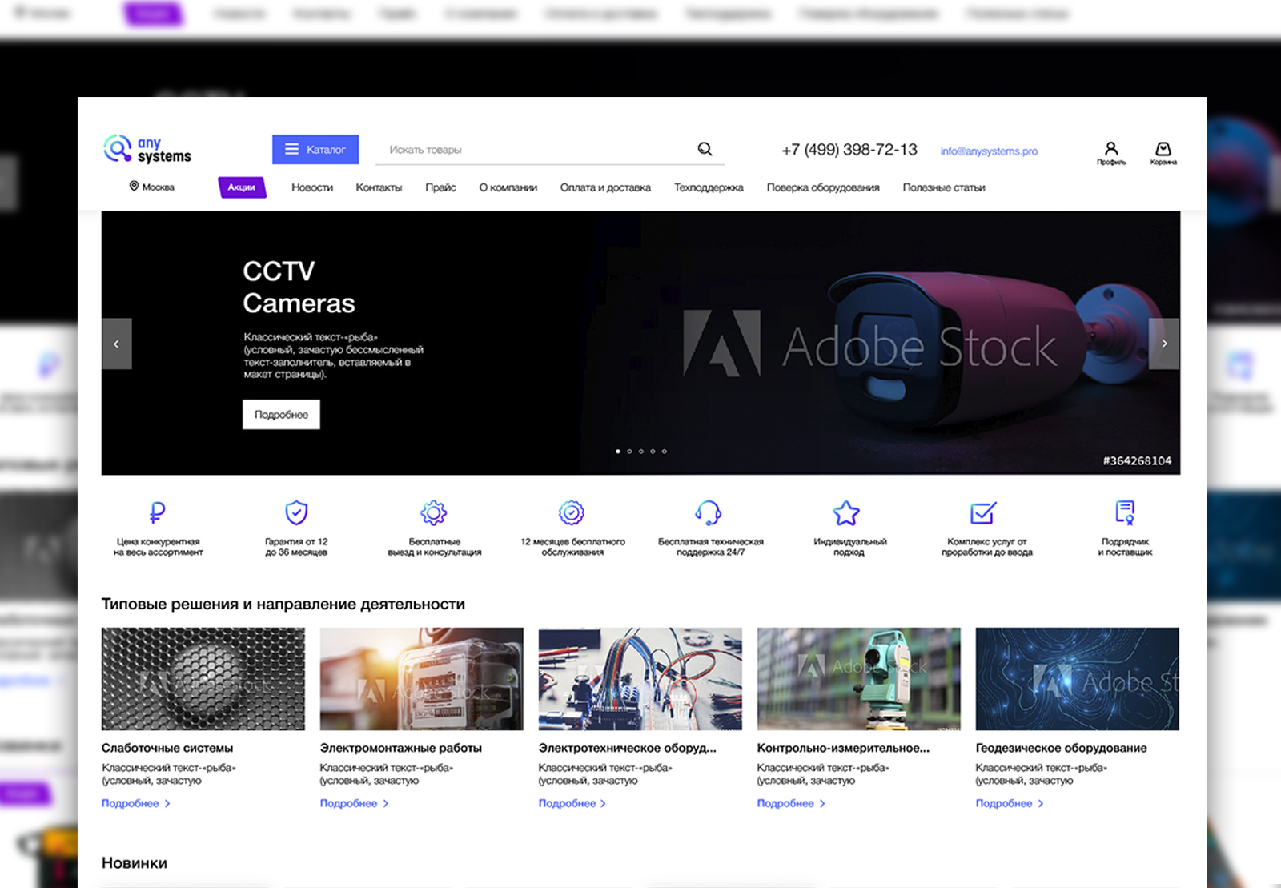Click the Электромонтажные работы card title
The height and width of the screenshot is (888, 1281).
(x=401, y=748)
